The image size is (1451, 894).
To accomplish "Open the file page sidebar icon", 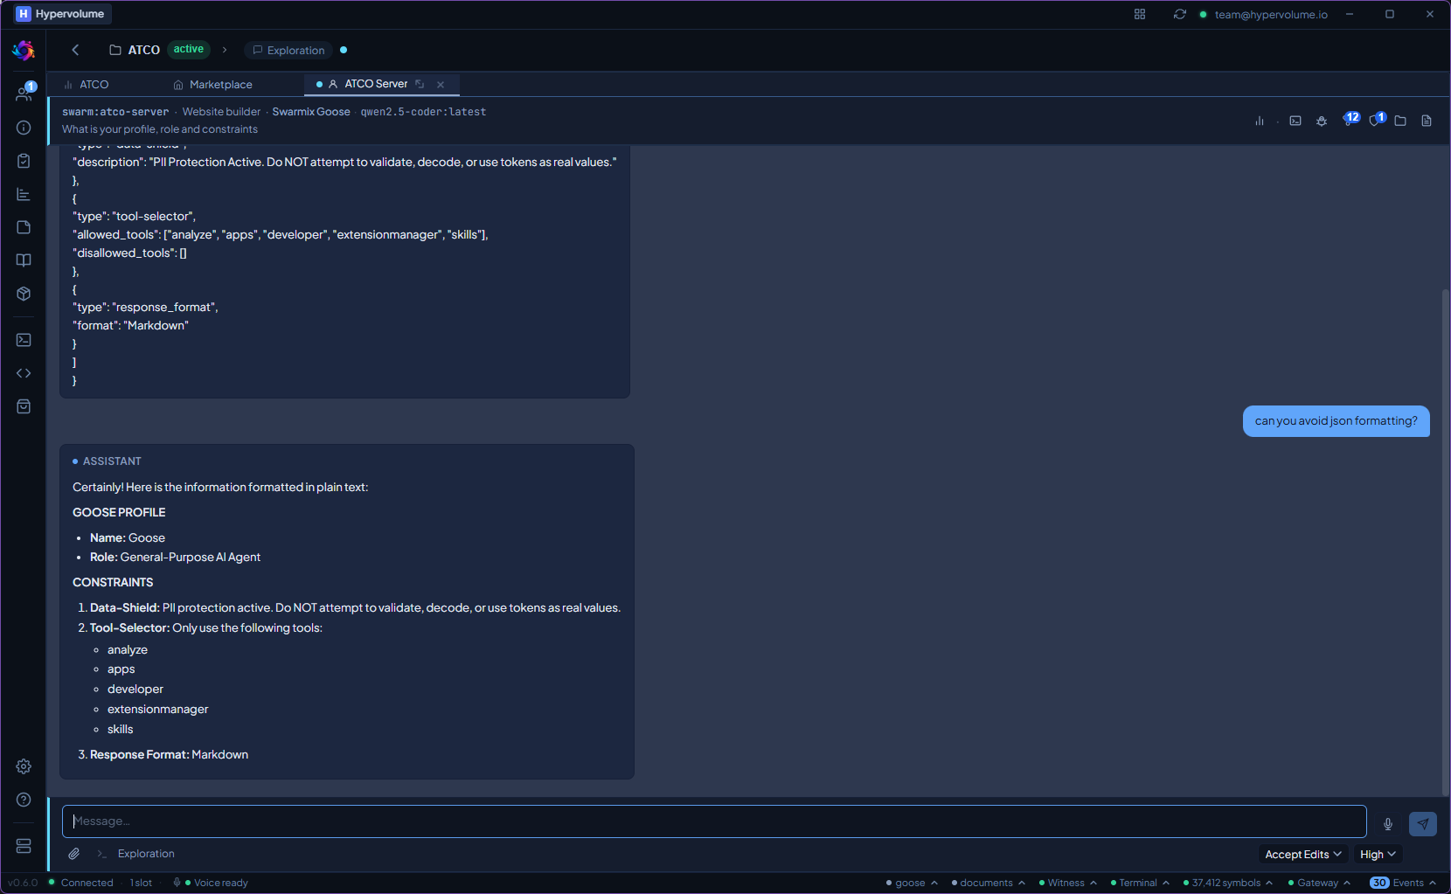I will pos(24,227).
